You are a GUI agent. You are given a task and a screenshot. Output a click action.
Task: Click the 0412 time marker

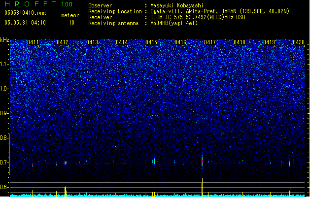(x=63, y=42)
